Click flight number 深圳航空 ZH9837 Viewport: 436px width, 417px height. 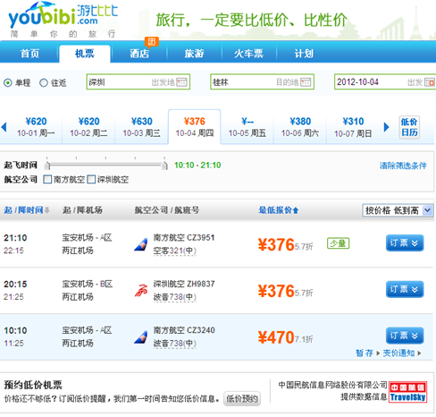(184, 284)
